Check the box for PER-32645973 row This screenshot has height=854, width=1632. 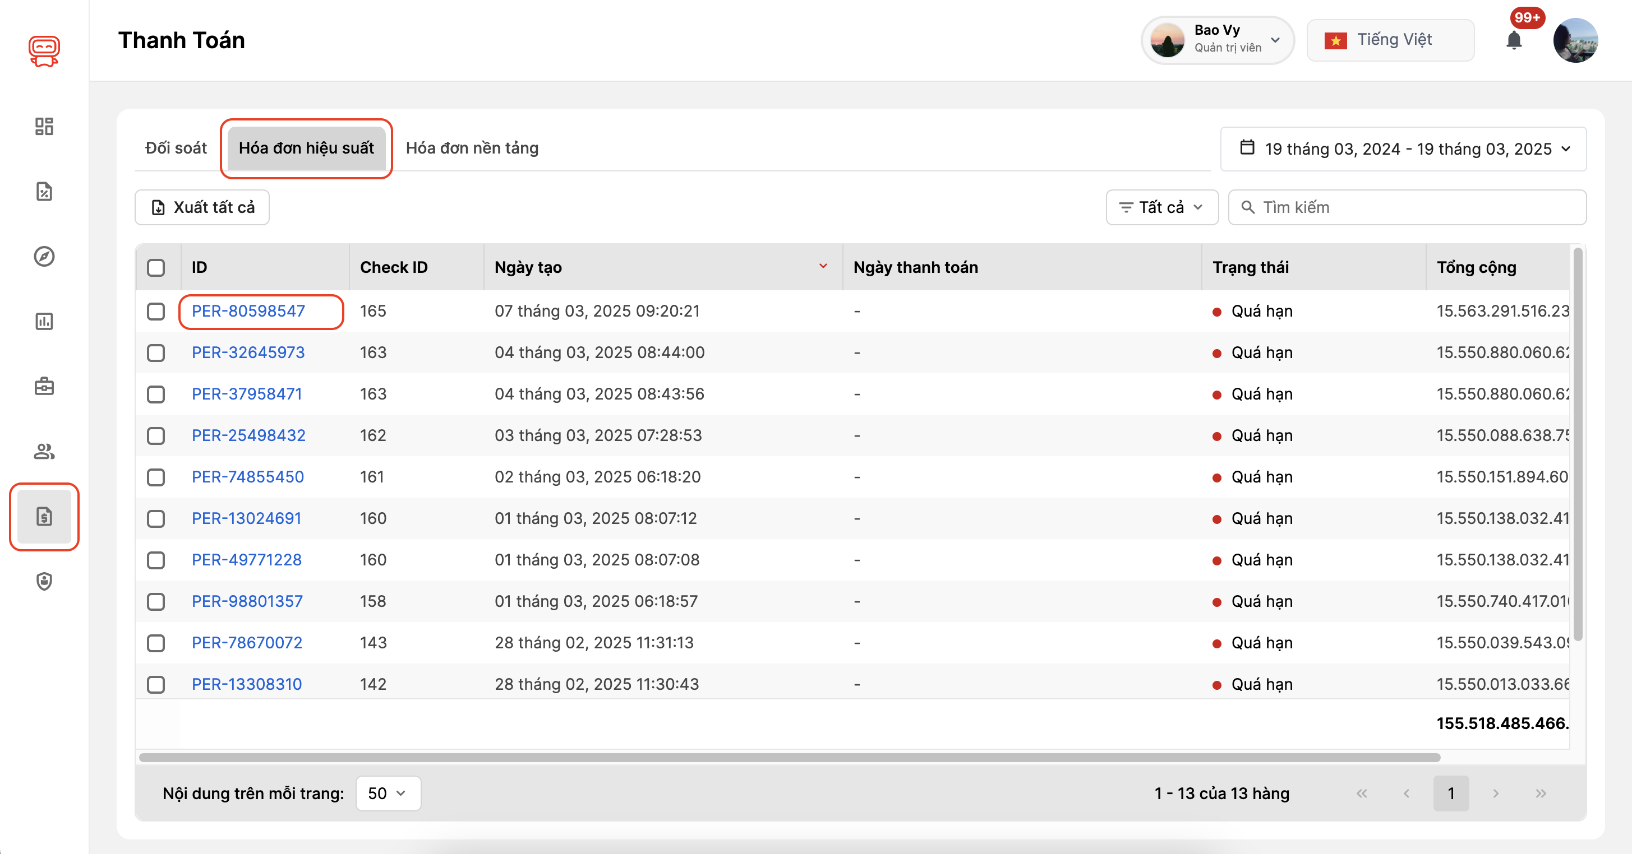pyautogui.click(x=156, y=352)
